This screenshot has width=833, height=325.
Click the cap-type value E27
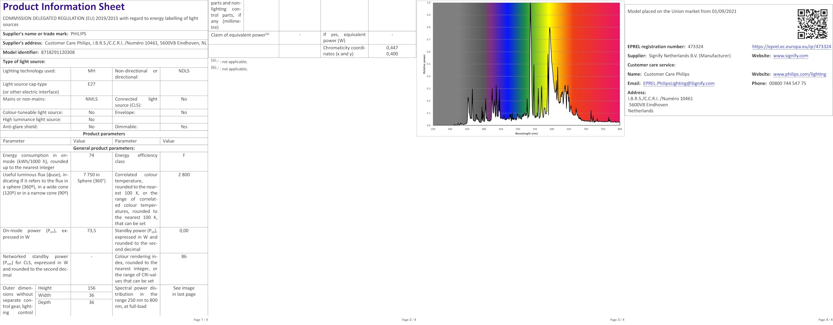[91, 84]
